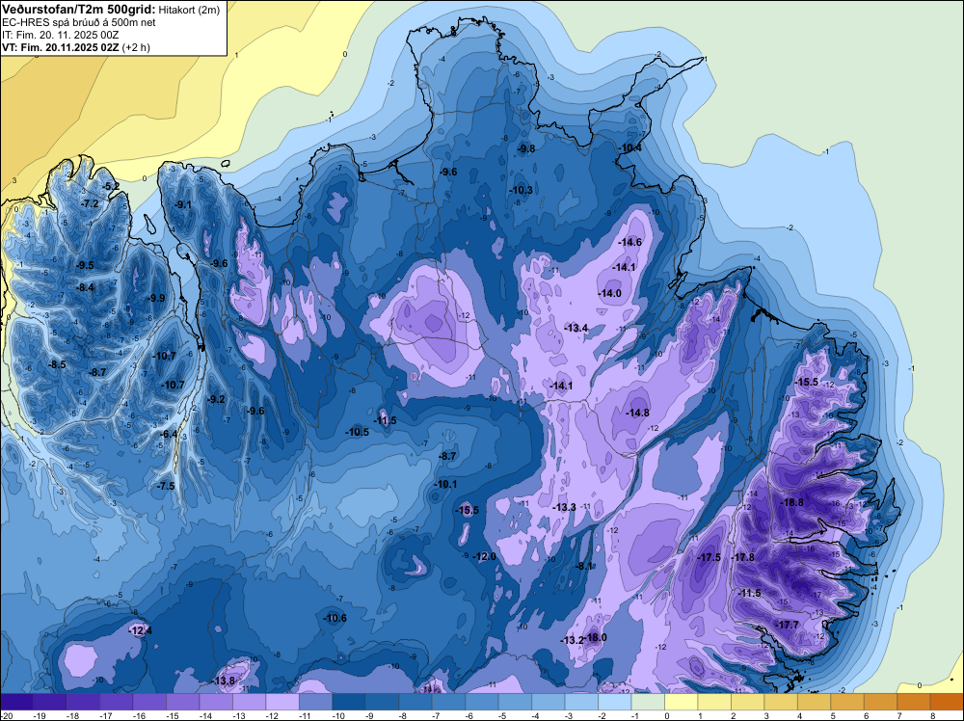964x721 pixels.
Task: Click the -10.5 temperature reading
Action: [358, 432]
